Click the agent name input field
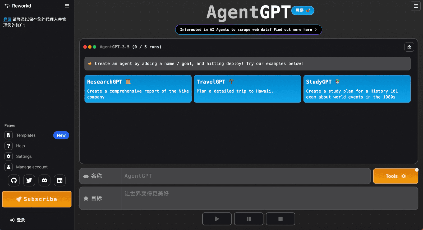423x230 pixels. (x=246, y=176)
